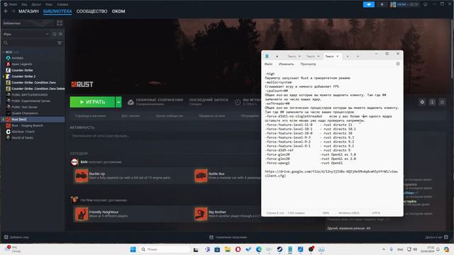Select Rust - Staging Branch entry
The image size is (454, 255).
(27, 125)
